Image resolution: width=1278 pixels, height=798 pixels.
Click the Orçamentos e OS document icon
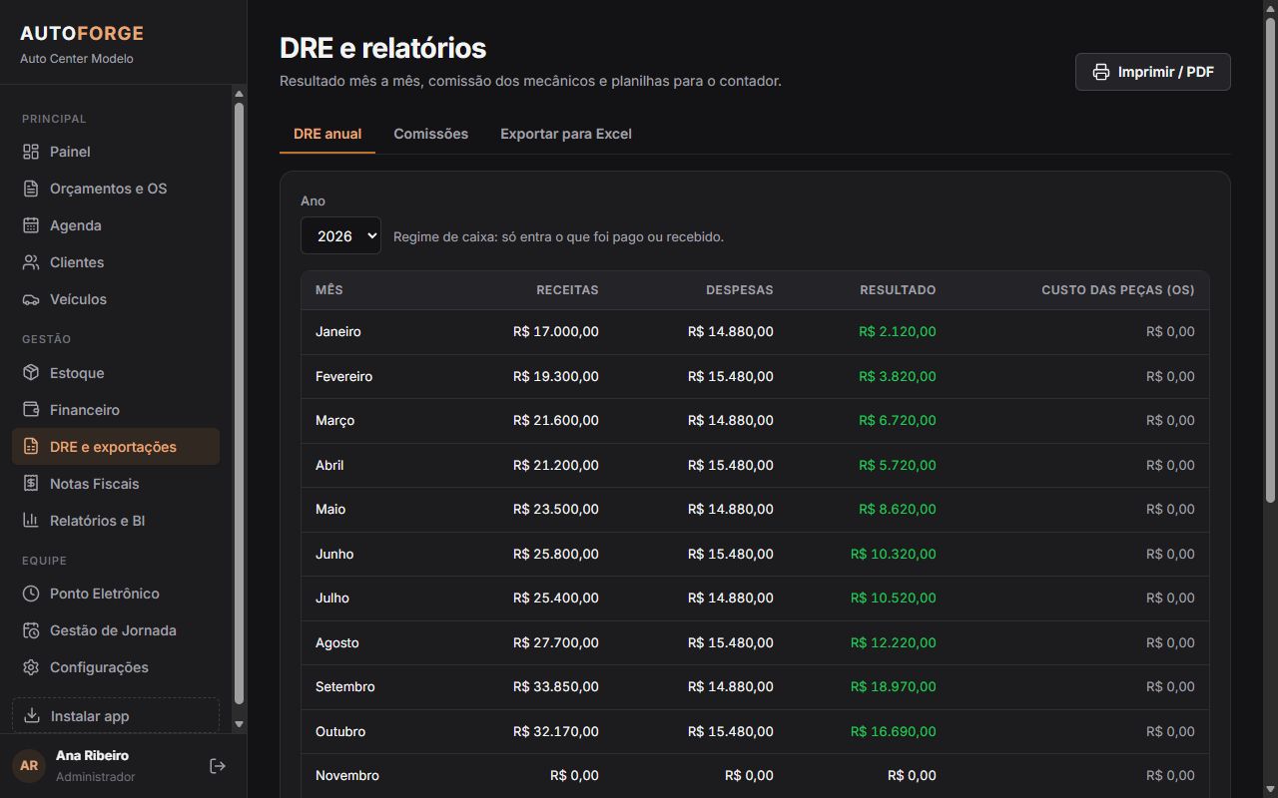[x=31, y=189]
